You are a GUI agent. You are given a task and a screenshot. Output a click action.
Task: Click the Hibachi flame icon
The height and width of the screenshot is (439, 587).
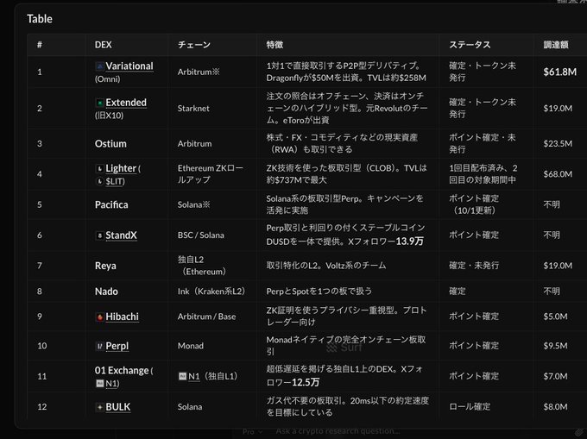click(99, 317)
